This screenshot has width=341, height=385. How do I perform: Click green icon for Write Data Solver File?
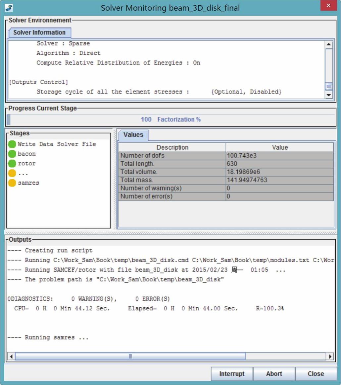click(x=12, y=144)
